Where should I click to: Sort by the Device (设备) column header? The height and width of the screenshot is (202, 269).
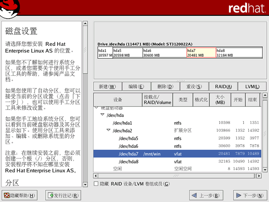point(118,100)
